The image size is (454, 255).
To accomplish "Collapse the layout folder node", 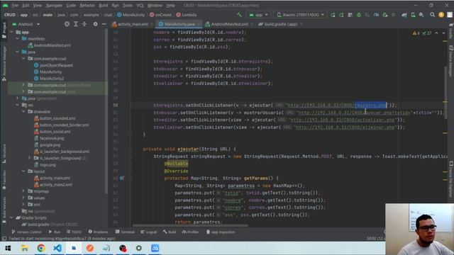I will 23,171.
